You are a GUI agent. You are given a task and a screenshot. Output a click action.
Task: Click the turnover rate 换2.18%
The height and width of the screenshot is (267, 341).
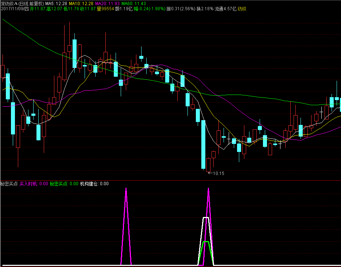pyautogui.click(x=205, y=9)
